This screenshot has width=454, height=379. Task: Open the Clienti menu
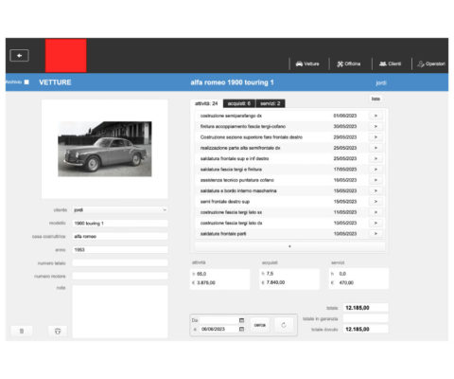point(390,63)
